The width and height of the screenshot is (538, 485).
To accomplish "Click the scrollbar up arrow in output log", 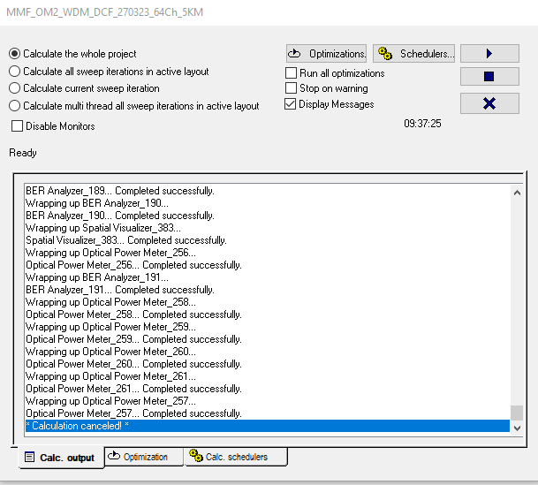I will [x=517, y=192].
